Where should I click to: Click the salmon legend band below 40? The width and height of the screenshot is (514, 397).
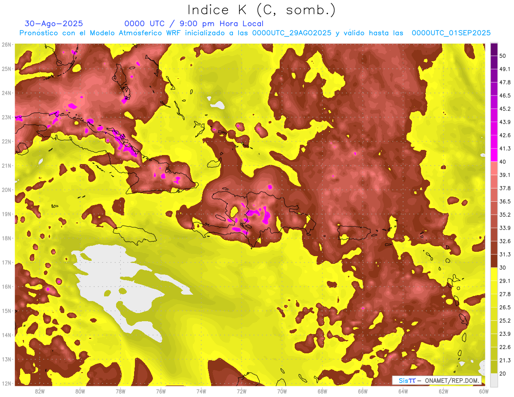click(494, 168)
